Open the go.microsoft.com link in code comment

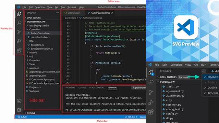click(132, 29)
